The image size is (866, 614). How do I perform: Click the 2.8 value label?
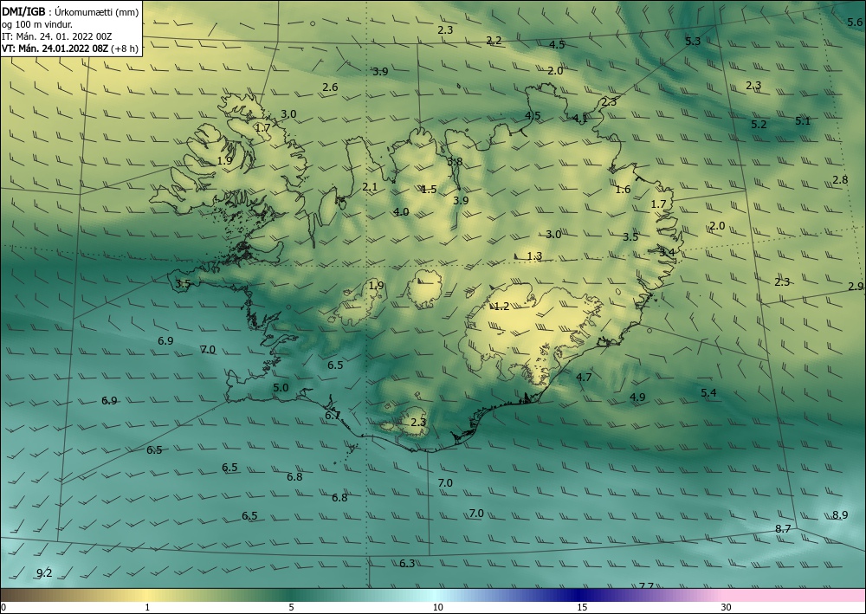840,180
